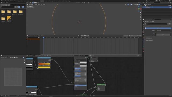Click the green Y axis ball on the navigation gizmo
Image resolution: width=172 pixels, height=97 pixels.
[138, 9]
